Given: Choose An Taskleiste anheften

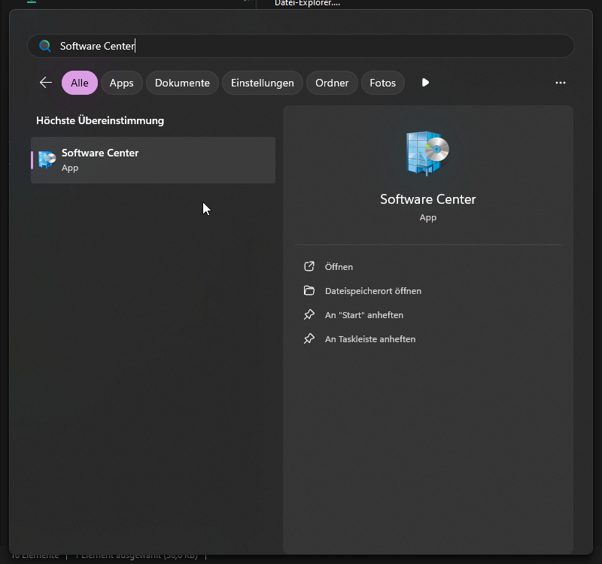Looking at the screenshot, I should [x=369, y=339].
